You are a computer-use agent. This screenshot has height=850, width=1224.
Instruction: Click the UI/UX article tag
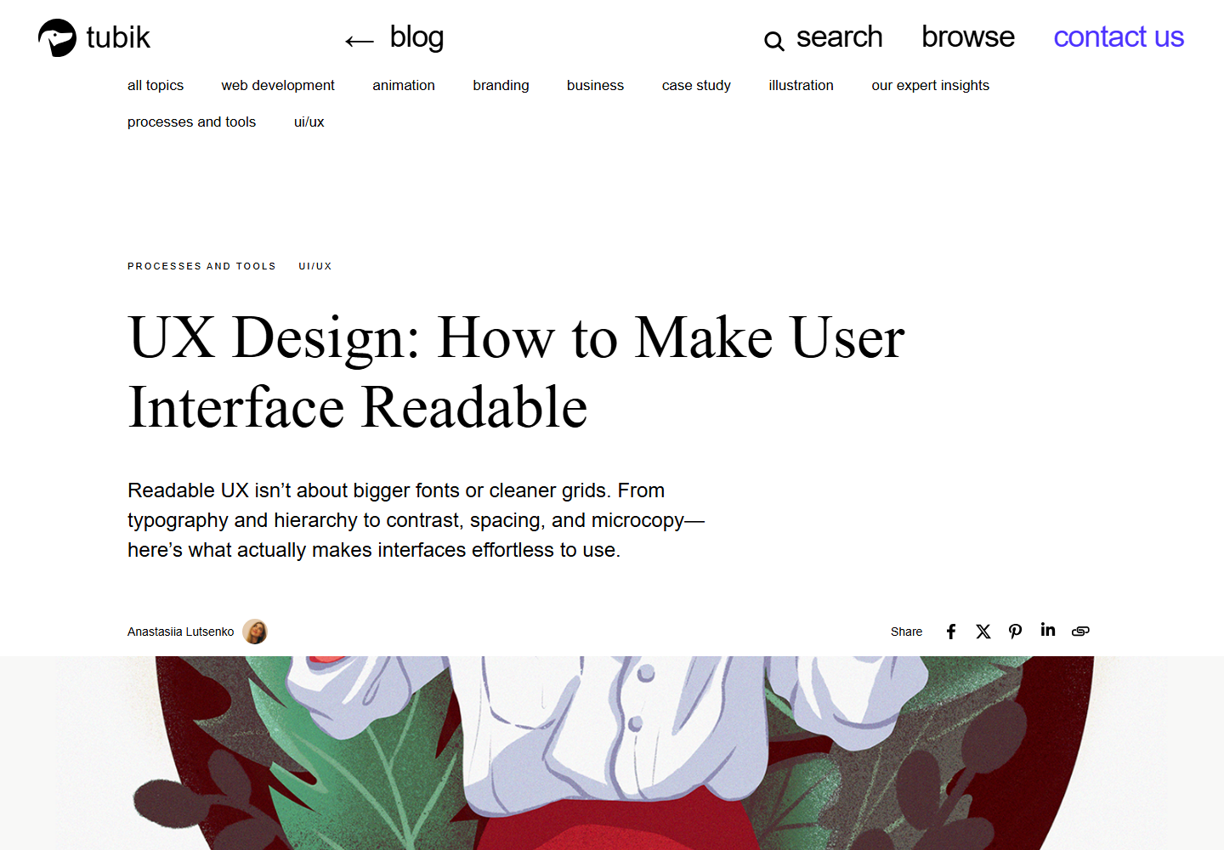point(314,266)
